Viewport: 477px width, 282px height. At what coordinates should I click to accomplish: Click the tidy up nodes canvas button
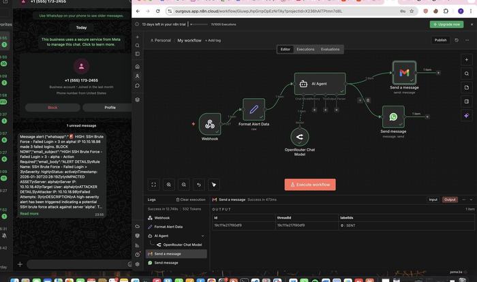point(214,185)
